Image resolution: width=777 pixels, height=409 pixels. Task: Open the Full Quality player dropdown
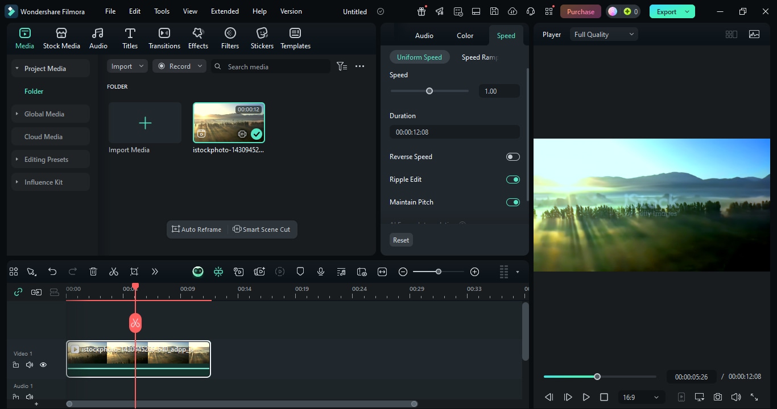tap(604, 35)
